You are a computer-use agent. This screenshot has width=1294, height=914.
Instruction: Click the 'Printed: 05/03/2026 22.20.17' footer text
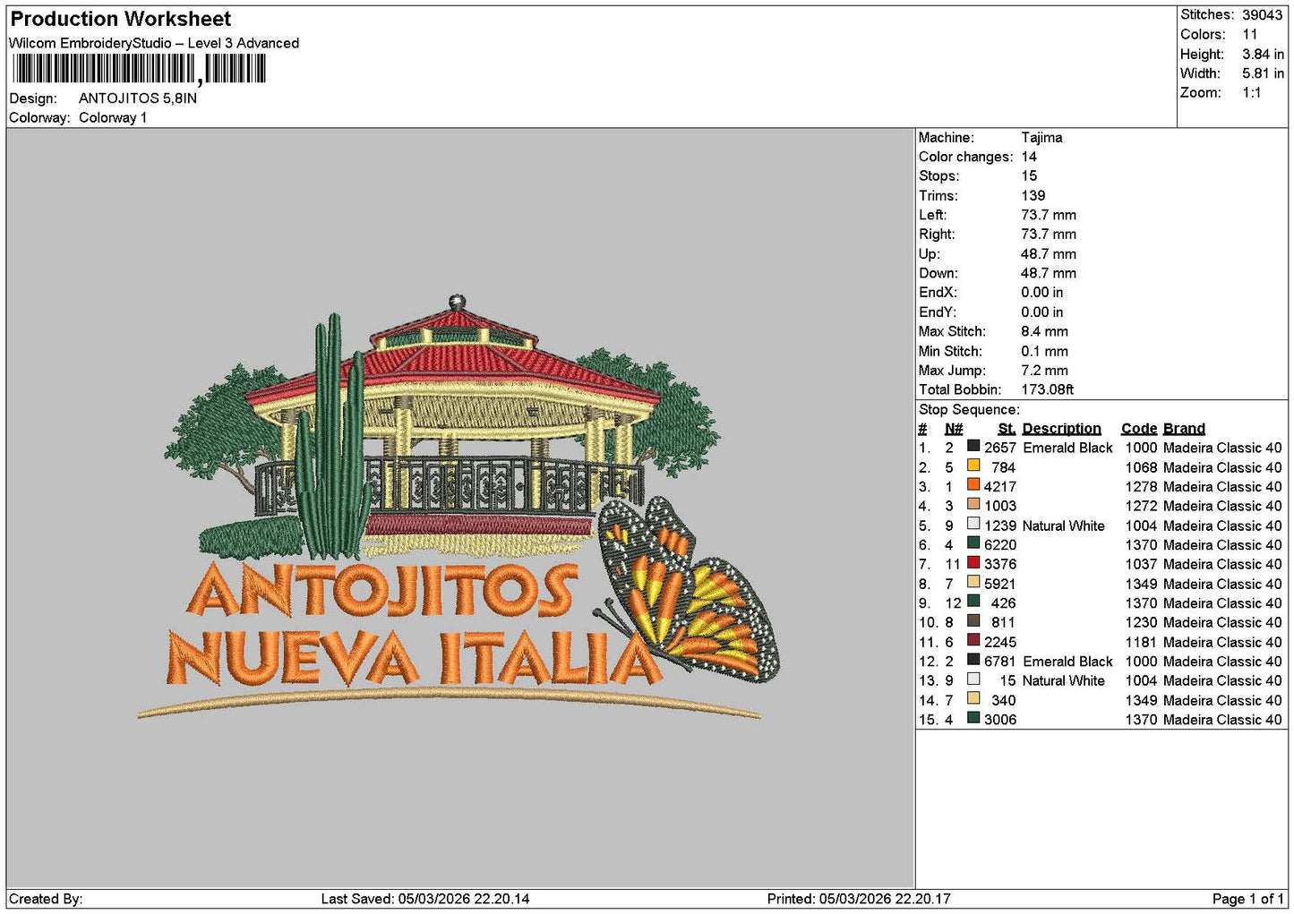(x=859, y=899)
